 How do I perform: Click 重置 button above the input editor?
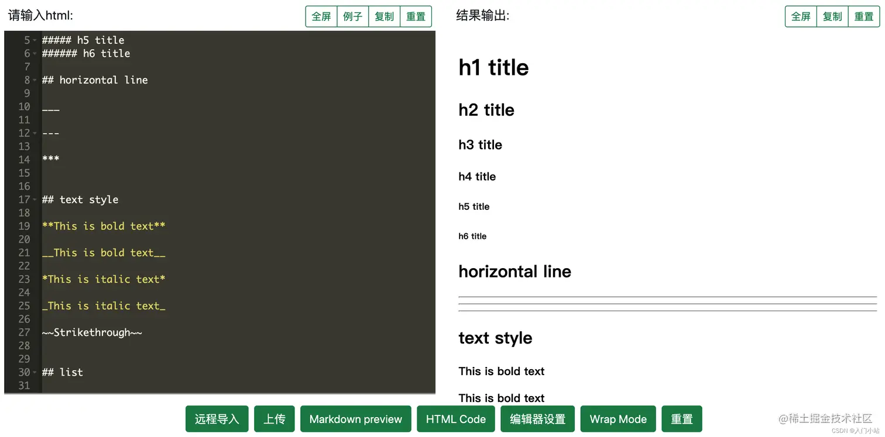[416, 16]
